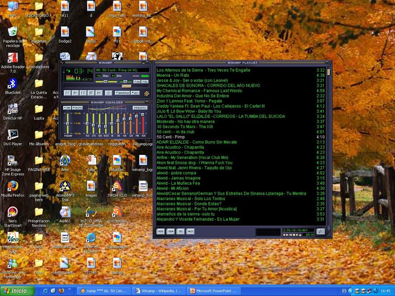Select 'Alejandro Y Vicente Fernandez - Es La Mujer'
The width and height of the screenshot is (395, 296).
point(241,219)
